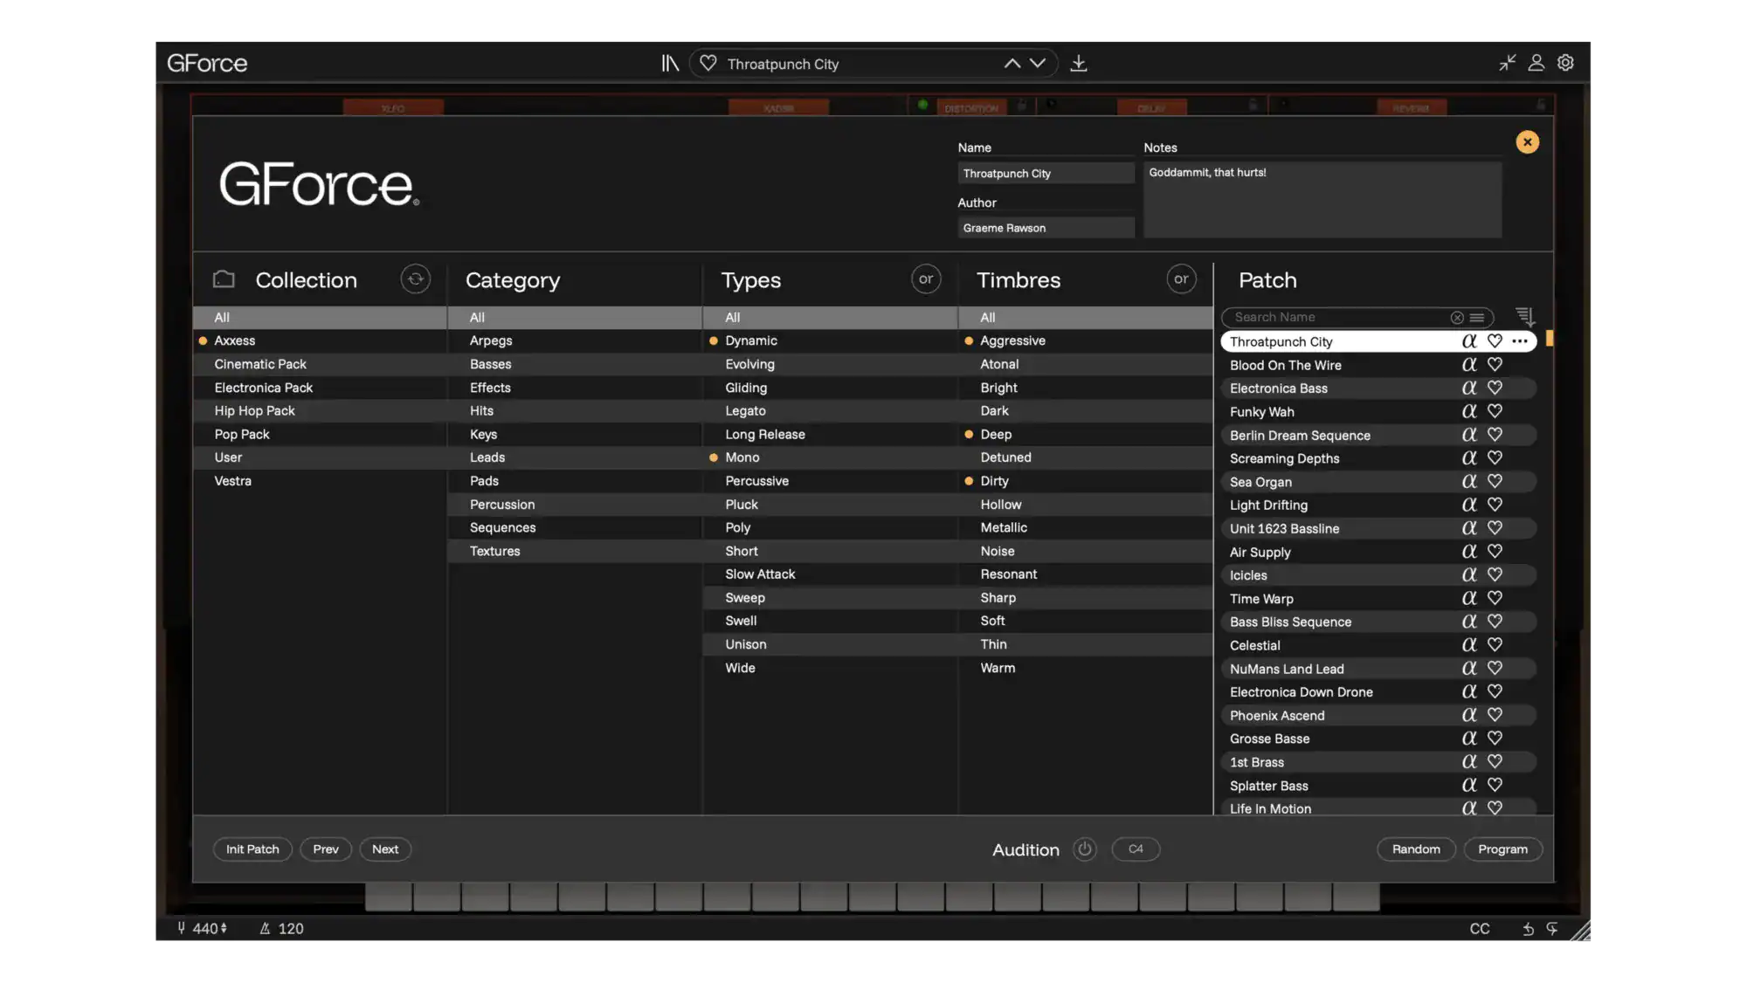
Task: Clear the patch search field
Action: [x=1457, y=318]
